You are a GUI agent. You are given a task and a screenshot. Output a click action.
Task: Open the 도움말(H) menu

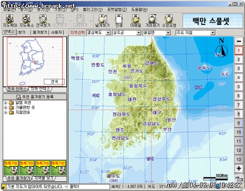pyautogui.click(x=139, y=9)
